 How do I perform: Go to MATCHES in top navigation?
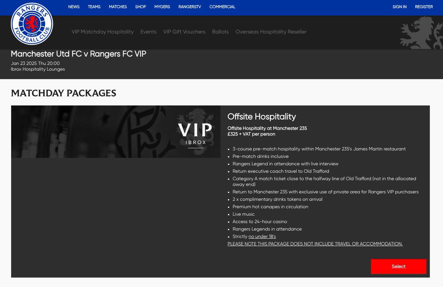click(x=118, y=7)
